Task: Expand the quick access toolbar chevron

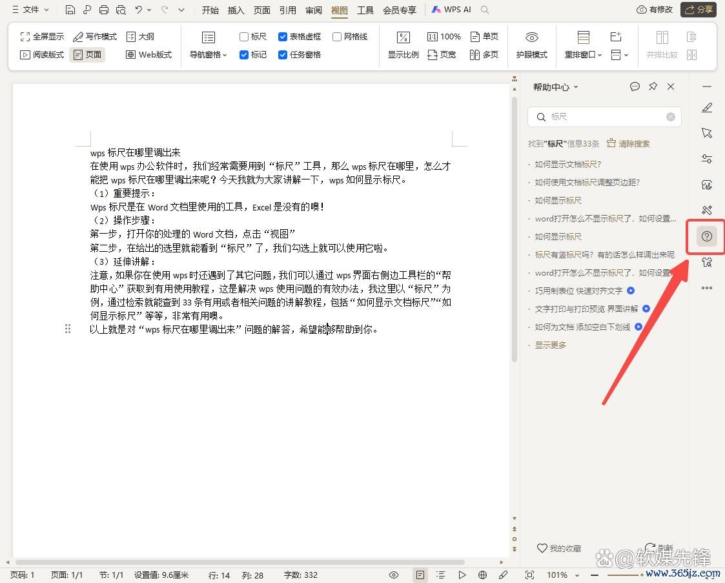Action: coord(181,10)
